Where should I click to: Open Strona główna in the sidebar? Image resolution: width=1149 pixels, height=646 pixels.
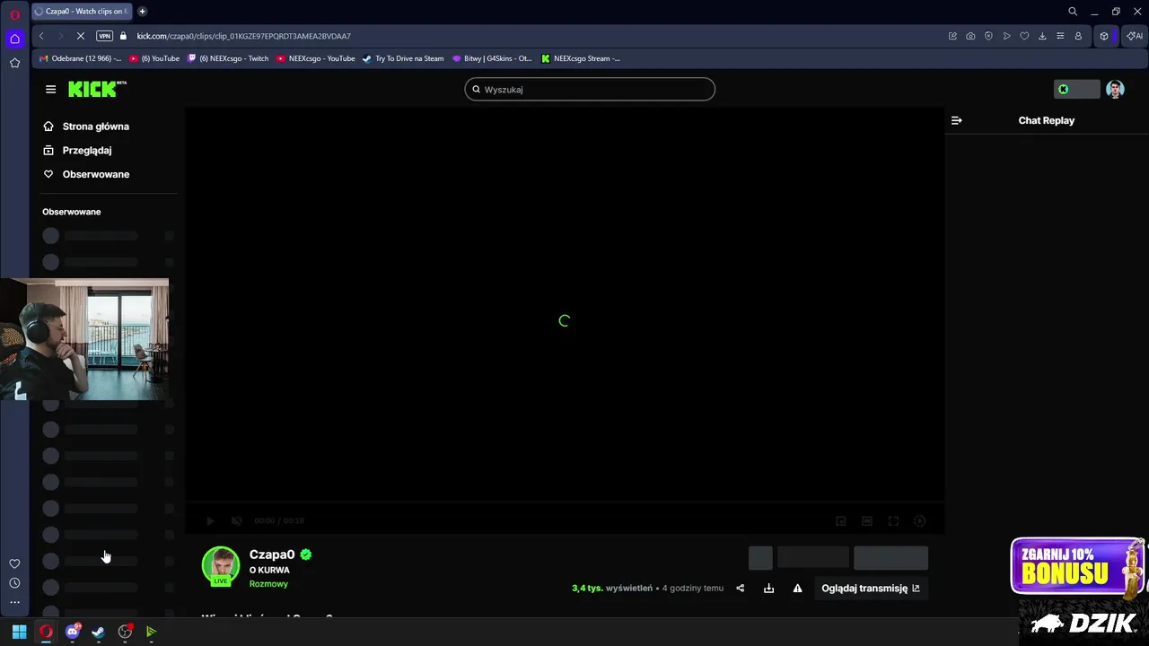(x=86, y=127)
